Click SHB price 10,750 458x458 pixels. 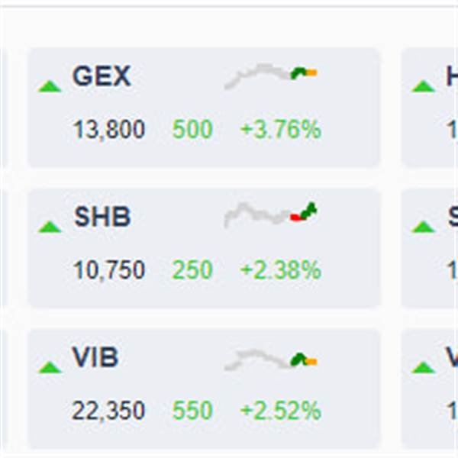coord(108,270)
